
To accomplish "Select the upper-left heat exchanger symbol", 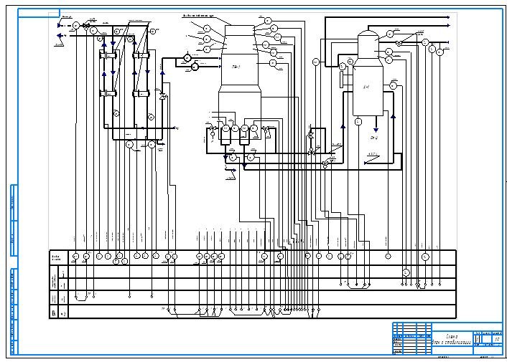I will pos(108,55).
